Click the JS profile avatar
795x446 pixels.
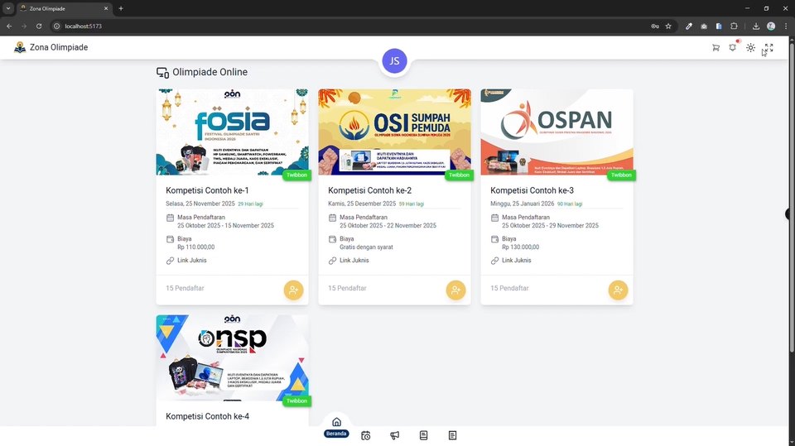[394, 61]
